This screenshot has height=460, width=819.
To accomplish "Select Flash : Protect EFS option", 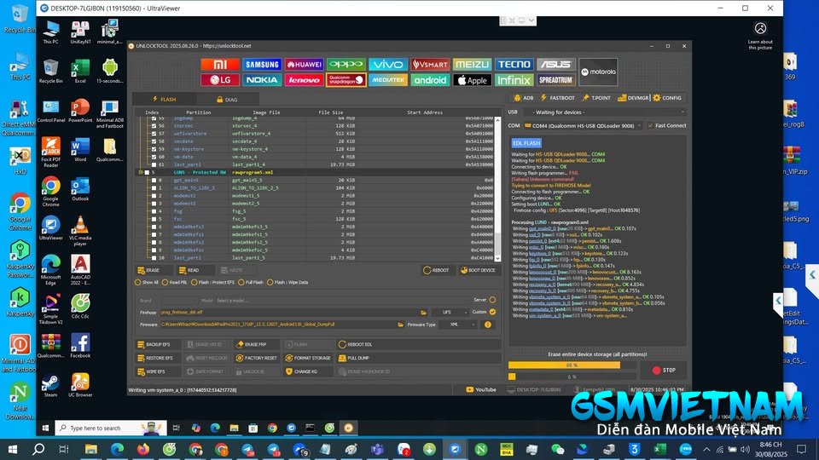I will coord(212,282).
